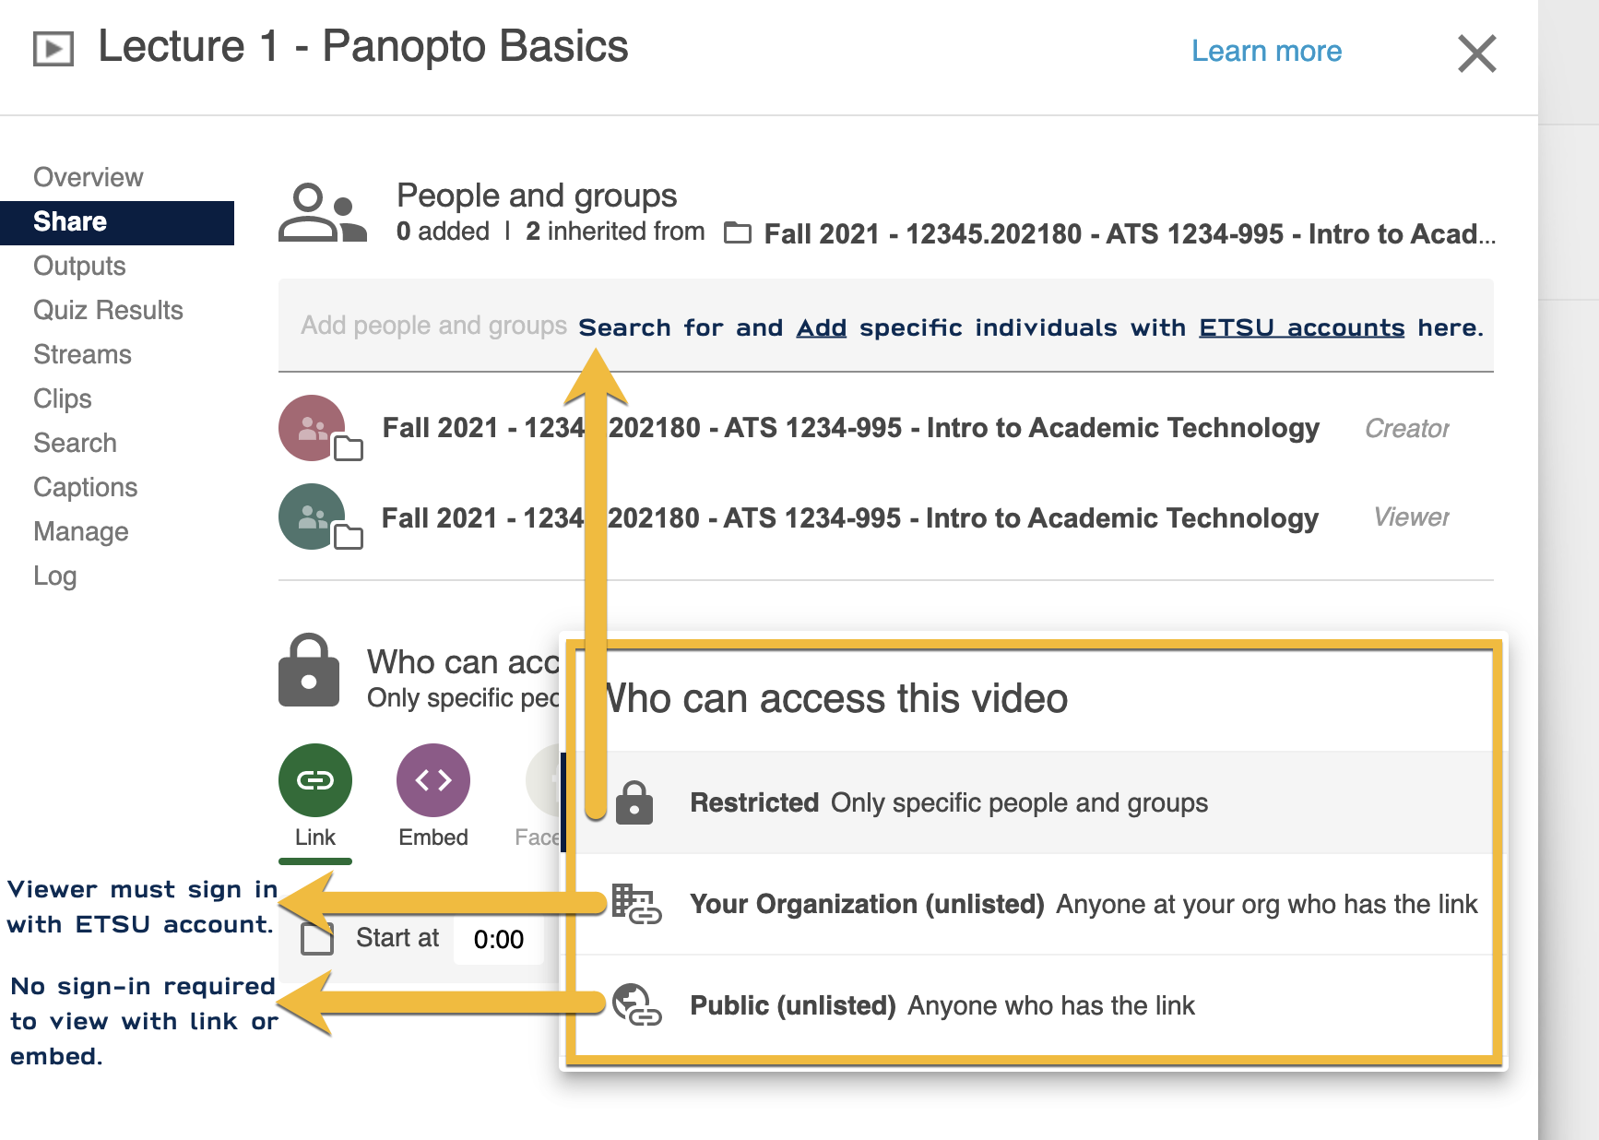
Task: Open the Learn more link
Action: 1265,51
